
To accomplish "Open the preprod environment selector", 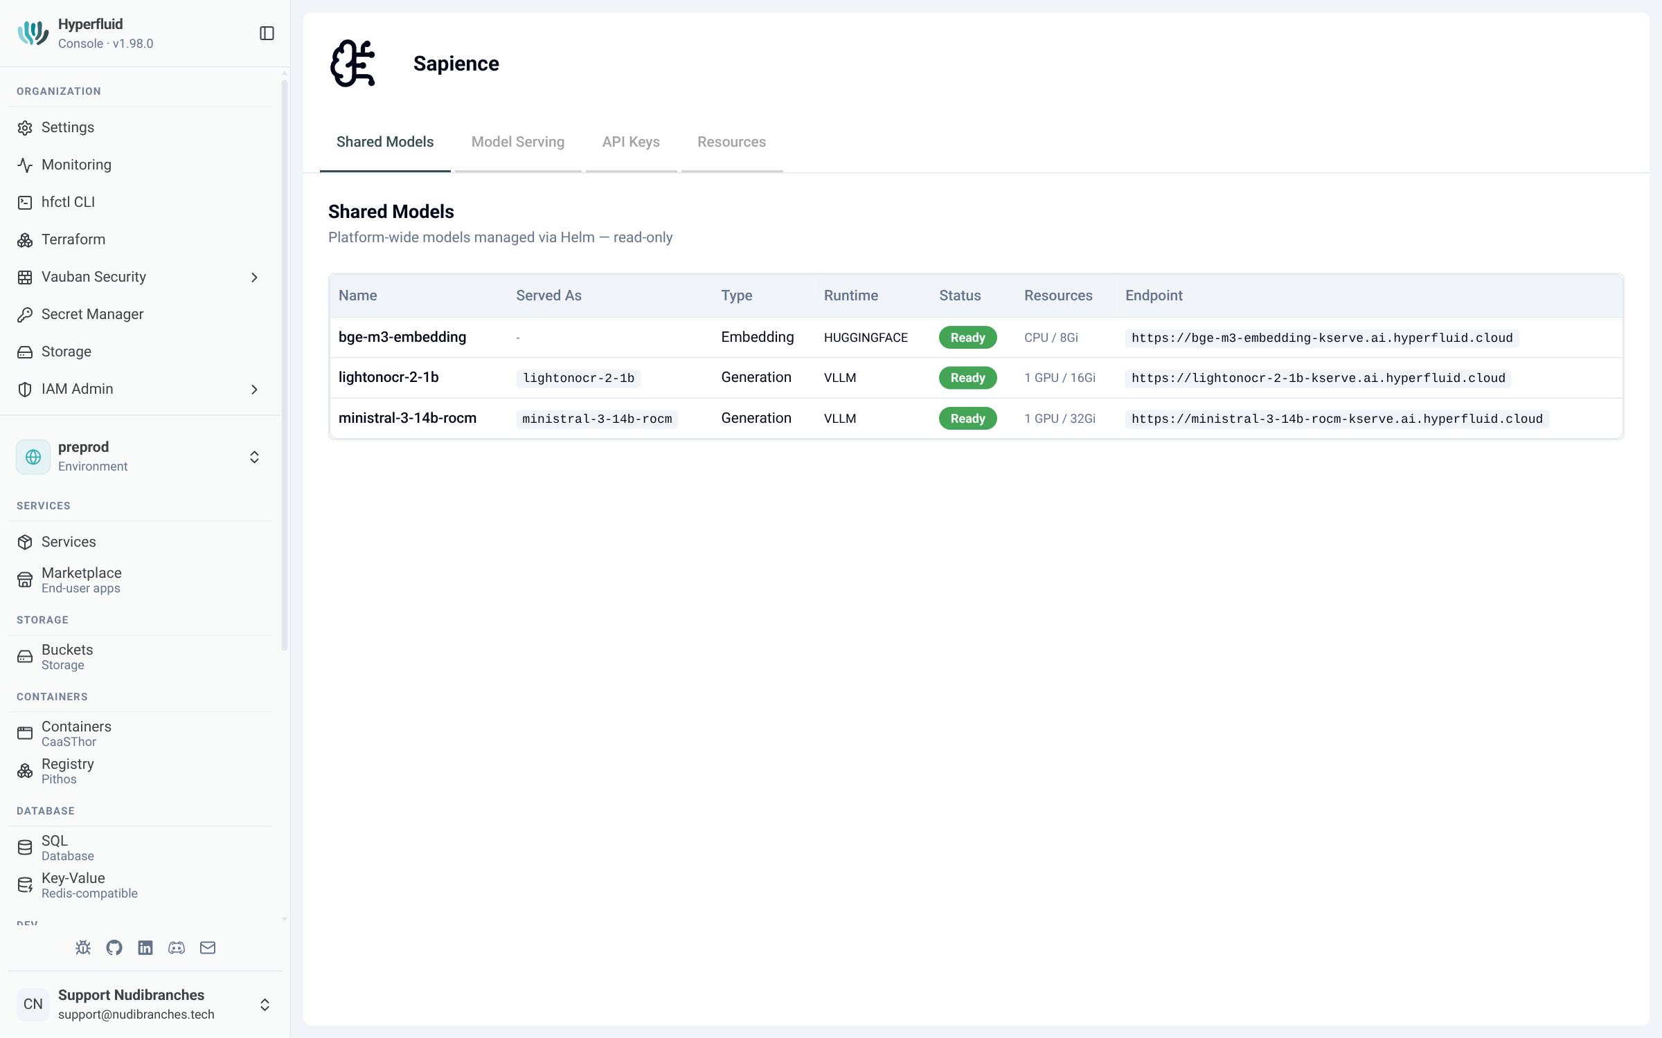I will click(140, 457).
